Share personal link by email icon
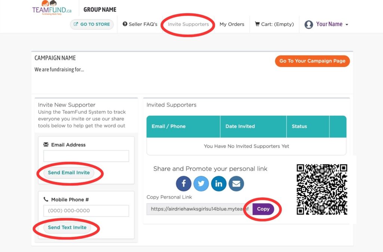The image size is (383, 252). tap(236, 184)
